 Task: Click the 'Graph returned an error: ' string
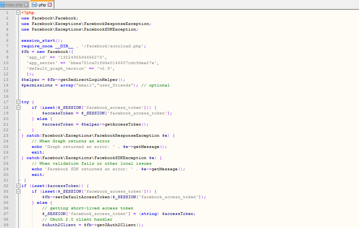[x=80, y=147]
